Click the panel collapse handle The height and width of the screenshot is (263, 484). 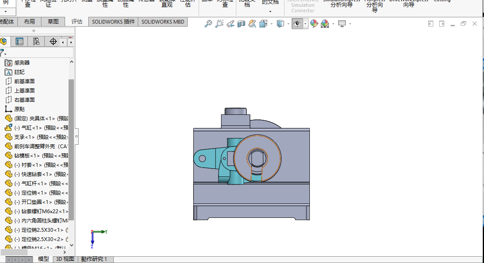(x=77, y=137)
